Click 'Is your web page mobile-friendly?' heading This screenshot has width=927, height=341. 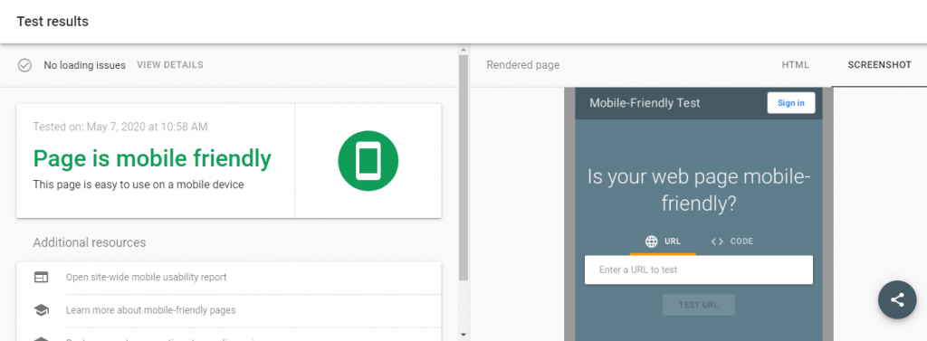click(699, 190)
